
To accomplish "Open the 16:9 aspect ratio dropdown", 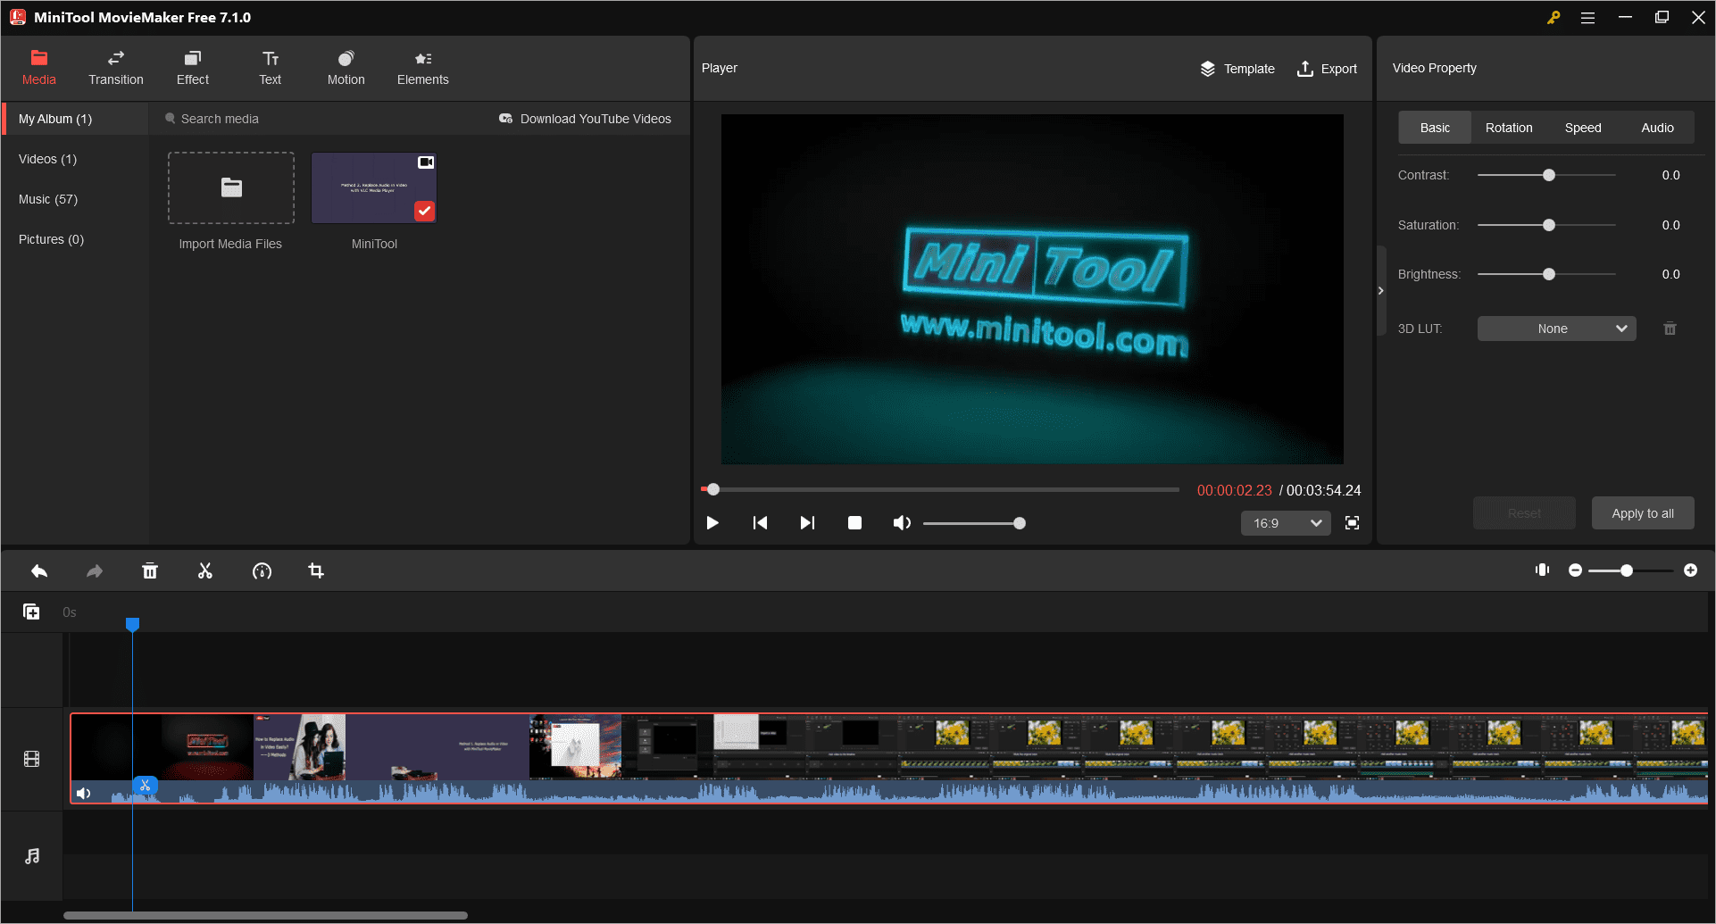I will (1286, 523).
